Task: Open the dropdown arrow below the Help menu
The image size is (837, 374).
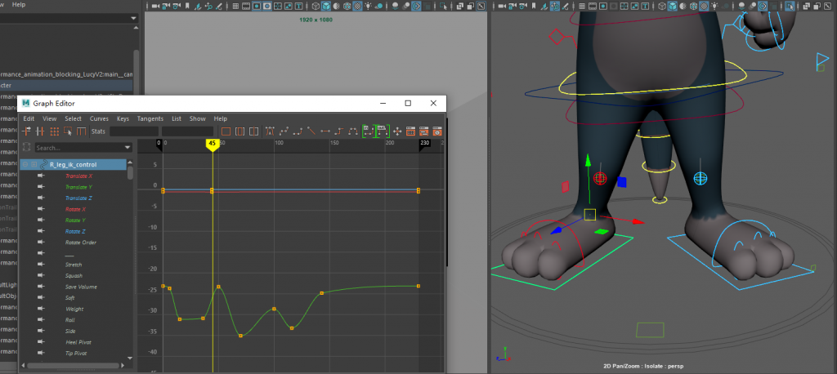Action: (133, 18)
